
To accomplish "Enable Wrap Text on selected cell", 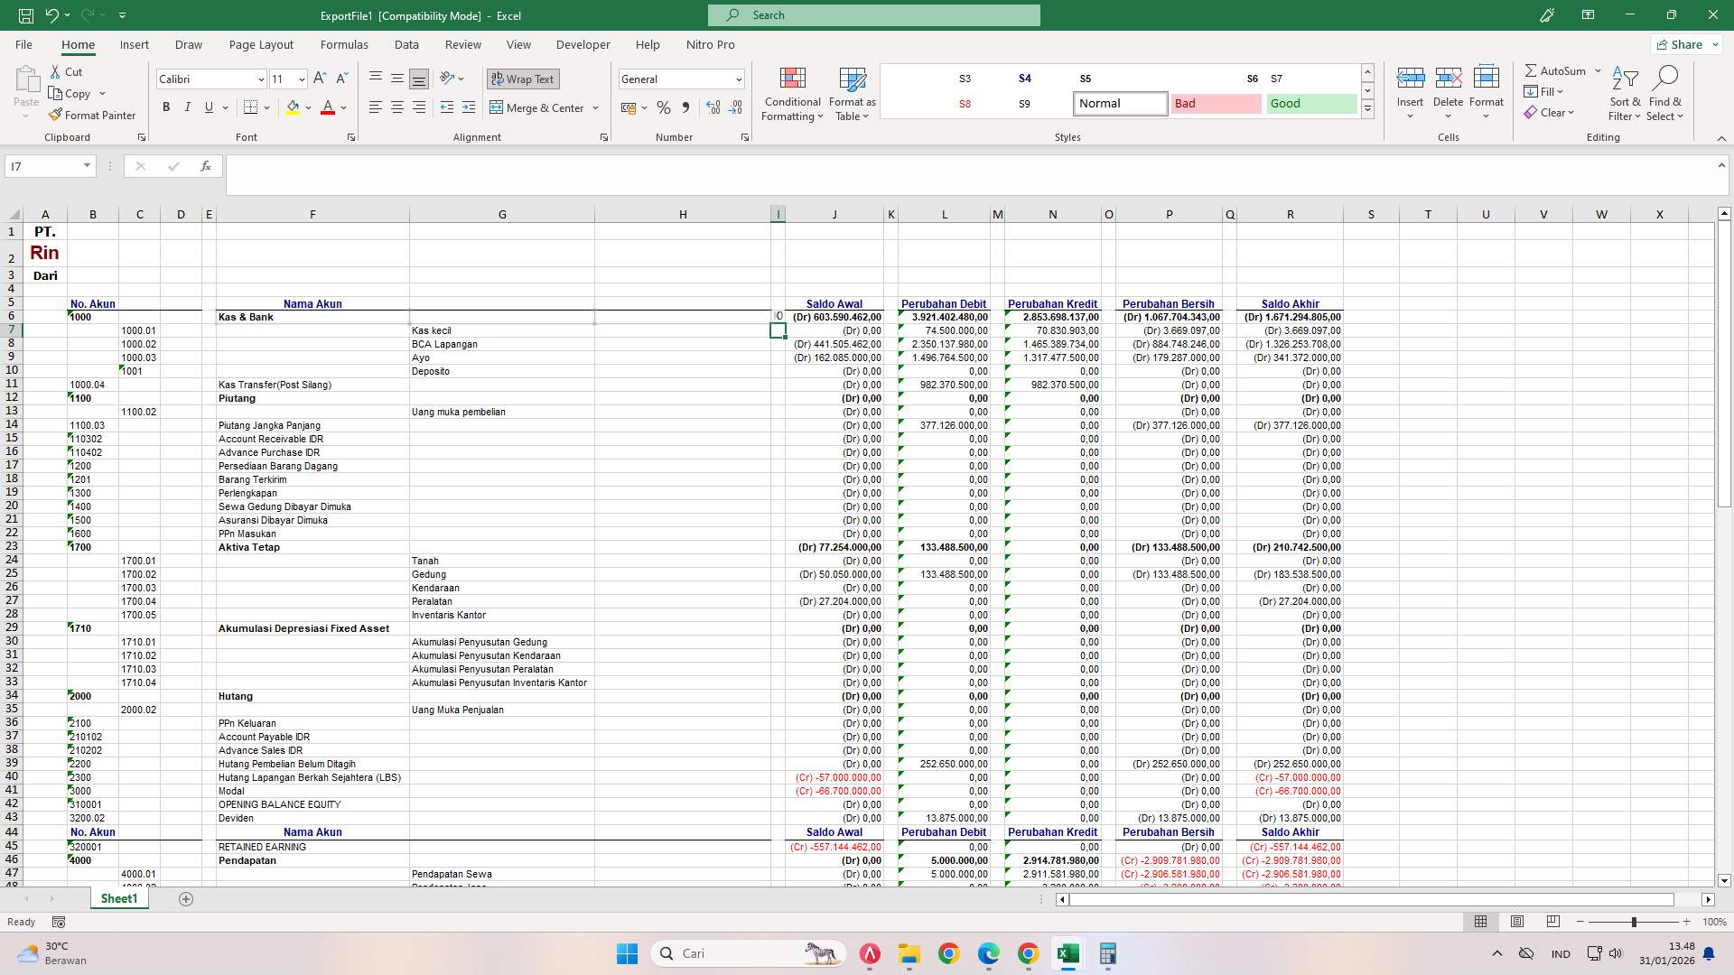I will (x=523, y=79).
